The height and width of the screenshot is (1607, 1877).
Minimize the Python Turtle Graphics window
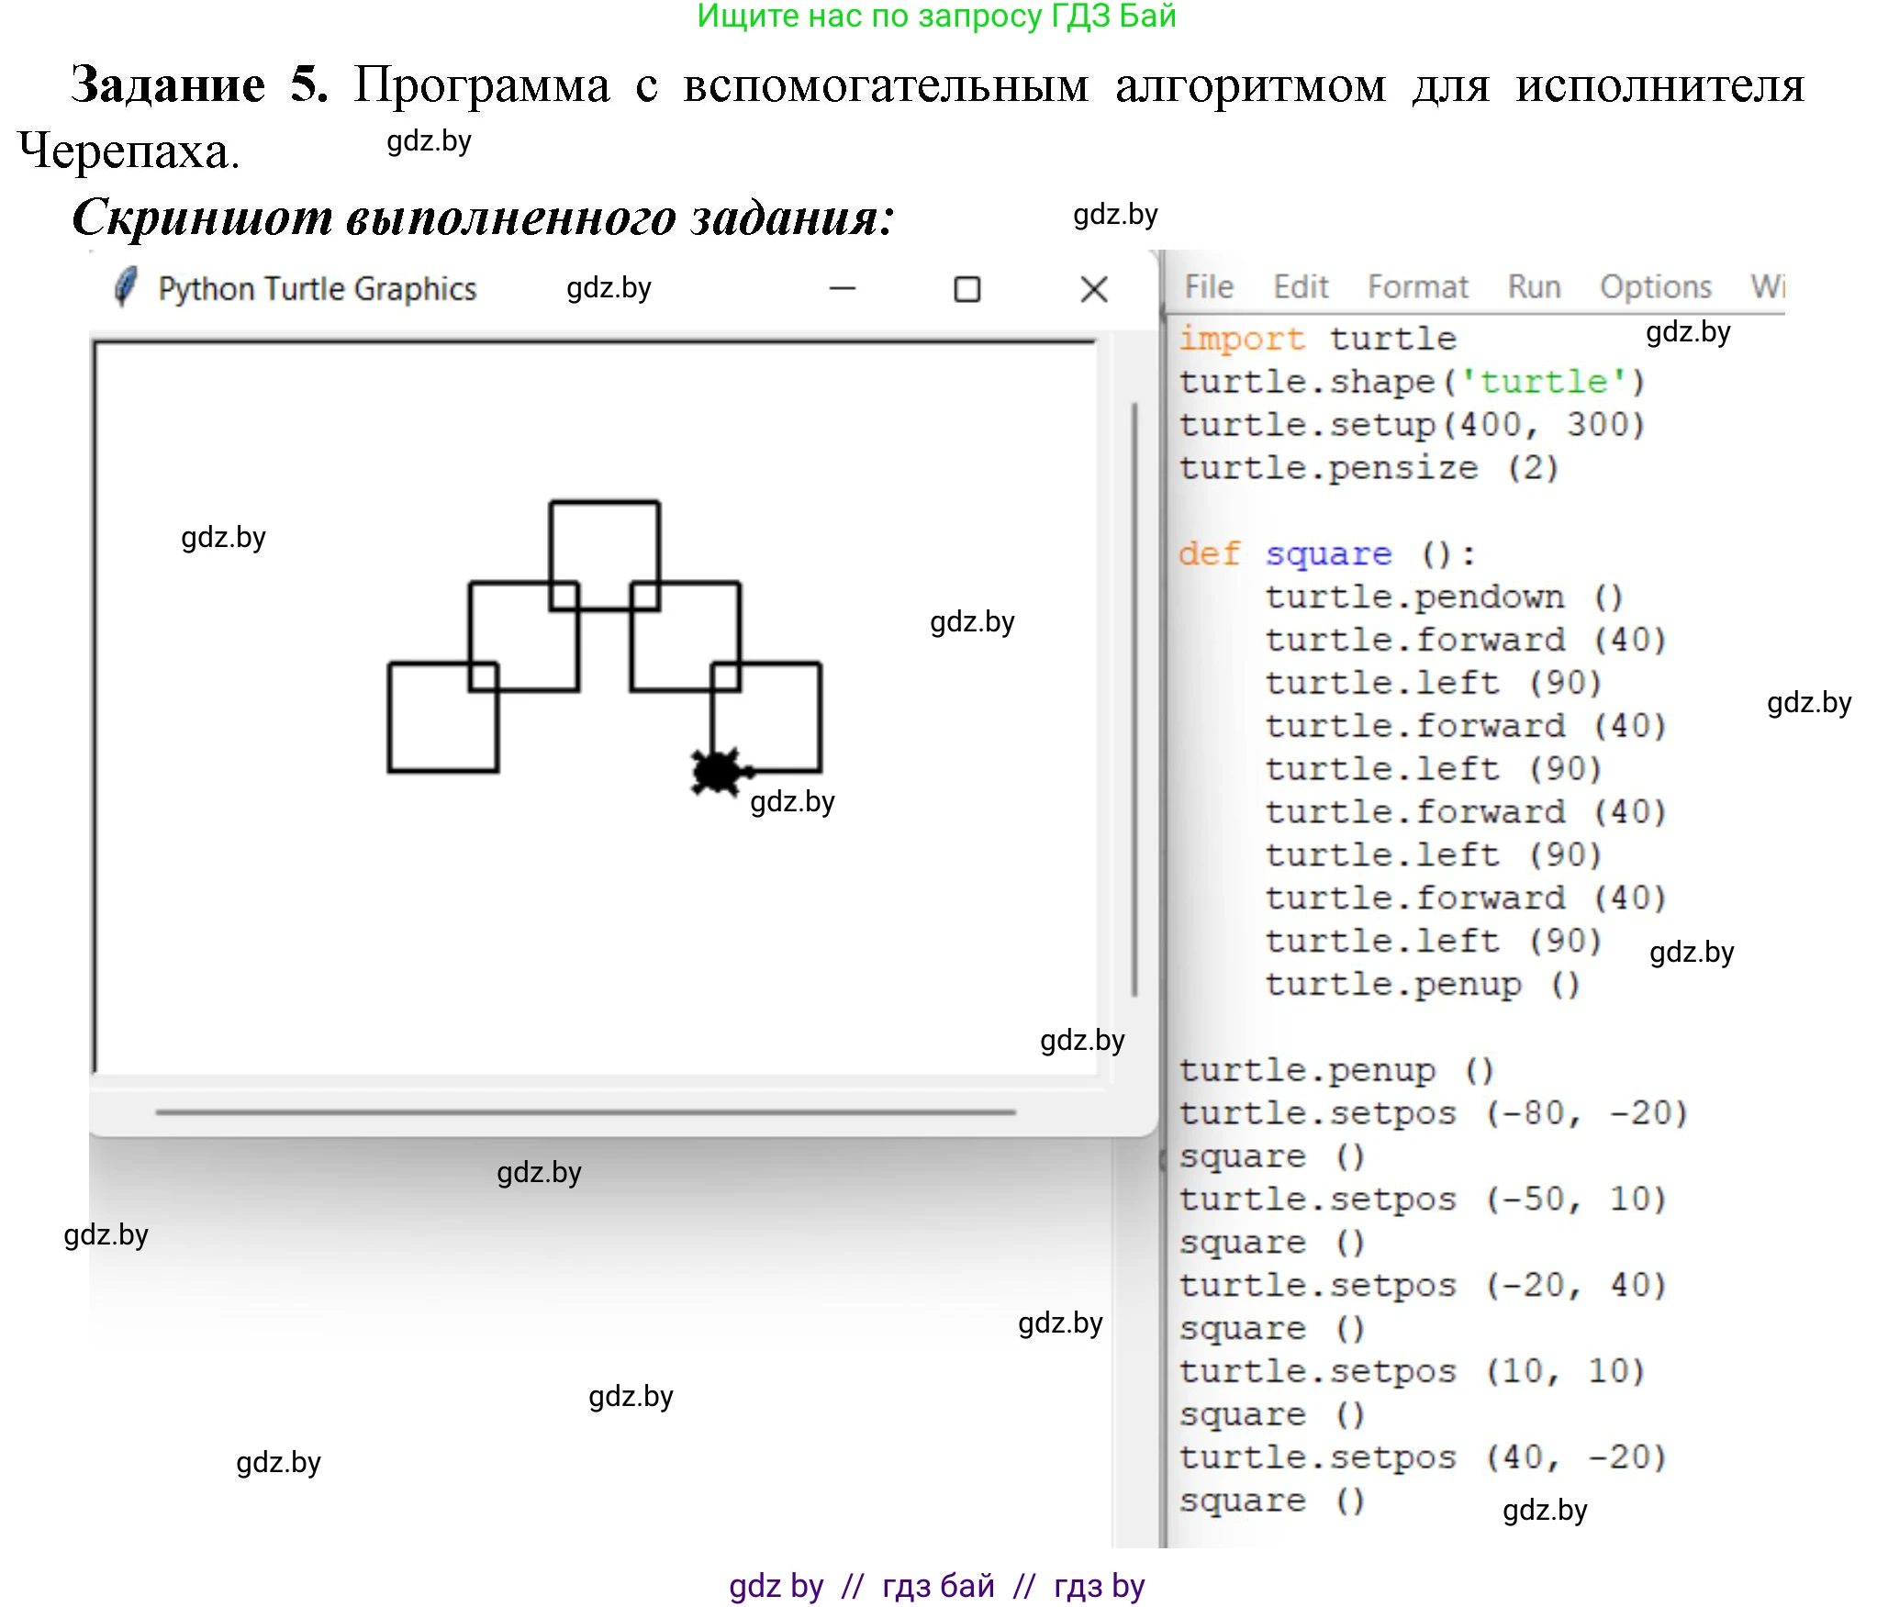pos(842,289)
